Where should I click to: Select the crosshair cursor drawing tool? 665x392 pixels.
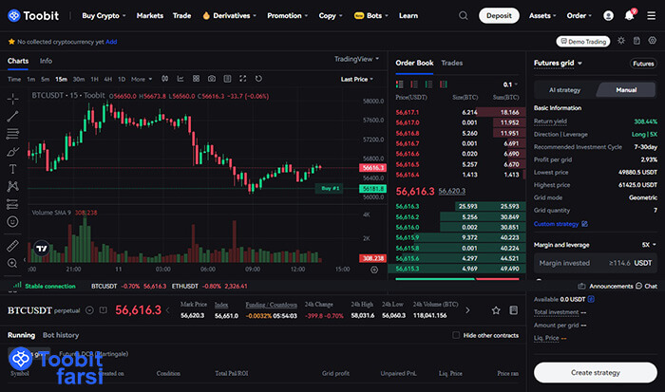pyautogui.click(x=12, y=98)
